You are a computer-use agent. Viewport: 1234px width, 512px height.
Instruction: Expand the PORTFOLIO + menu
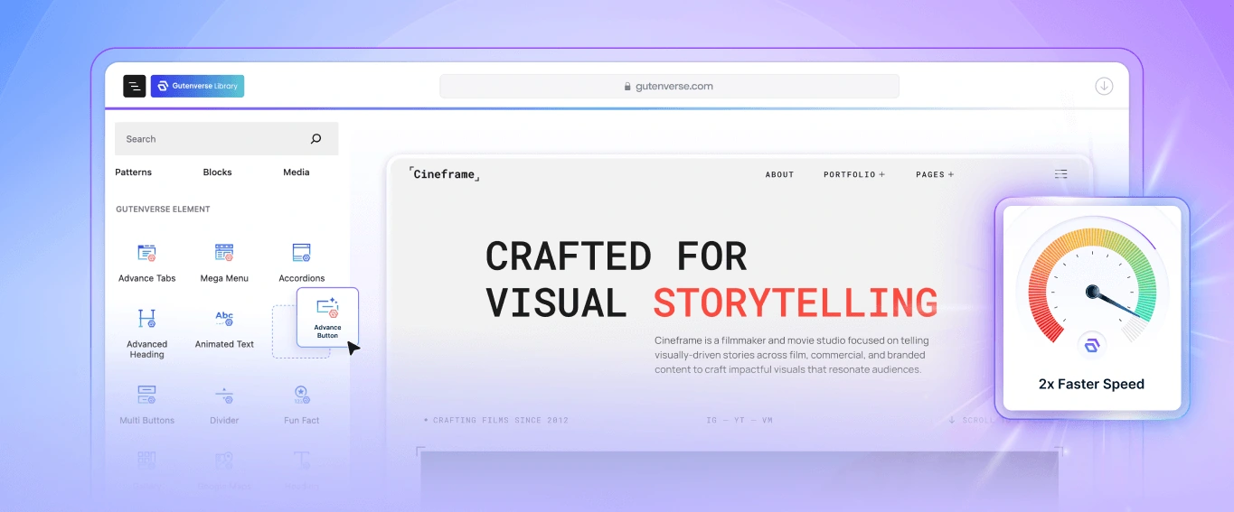coord(853,175)
